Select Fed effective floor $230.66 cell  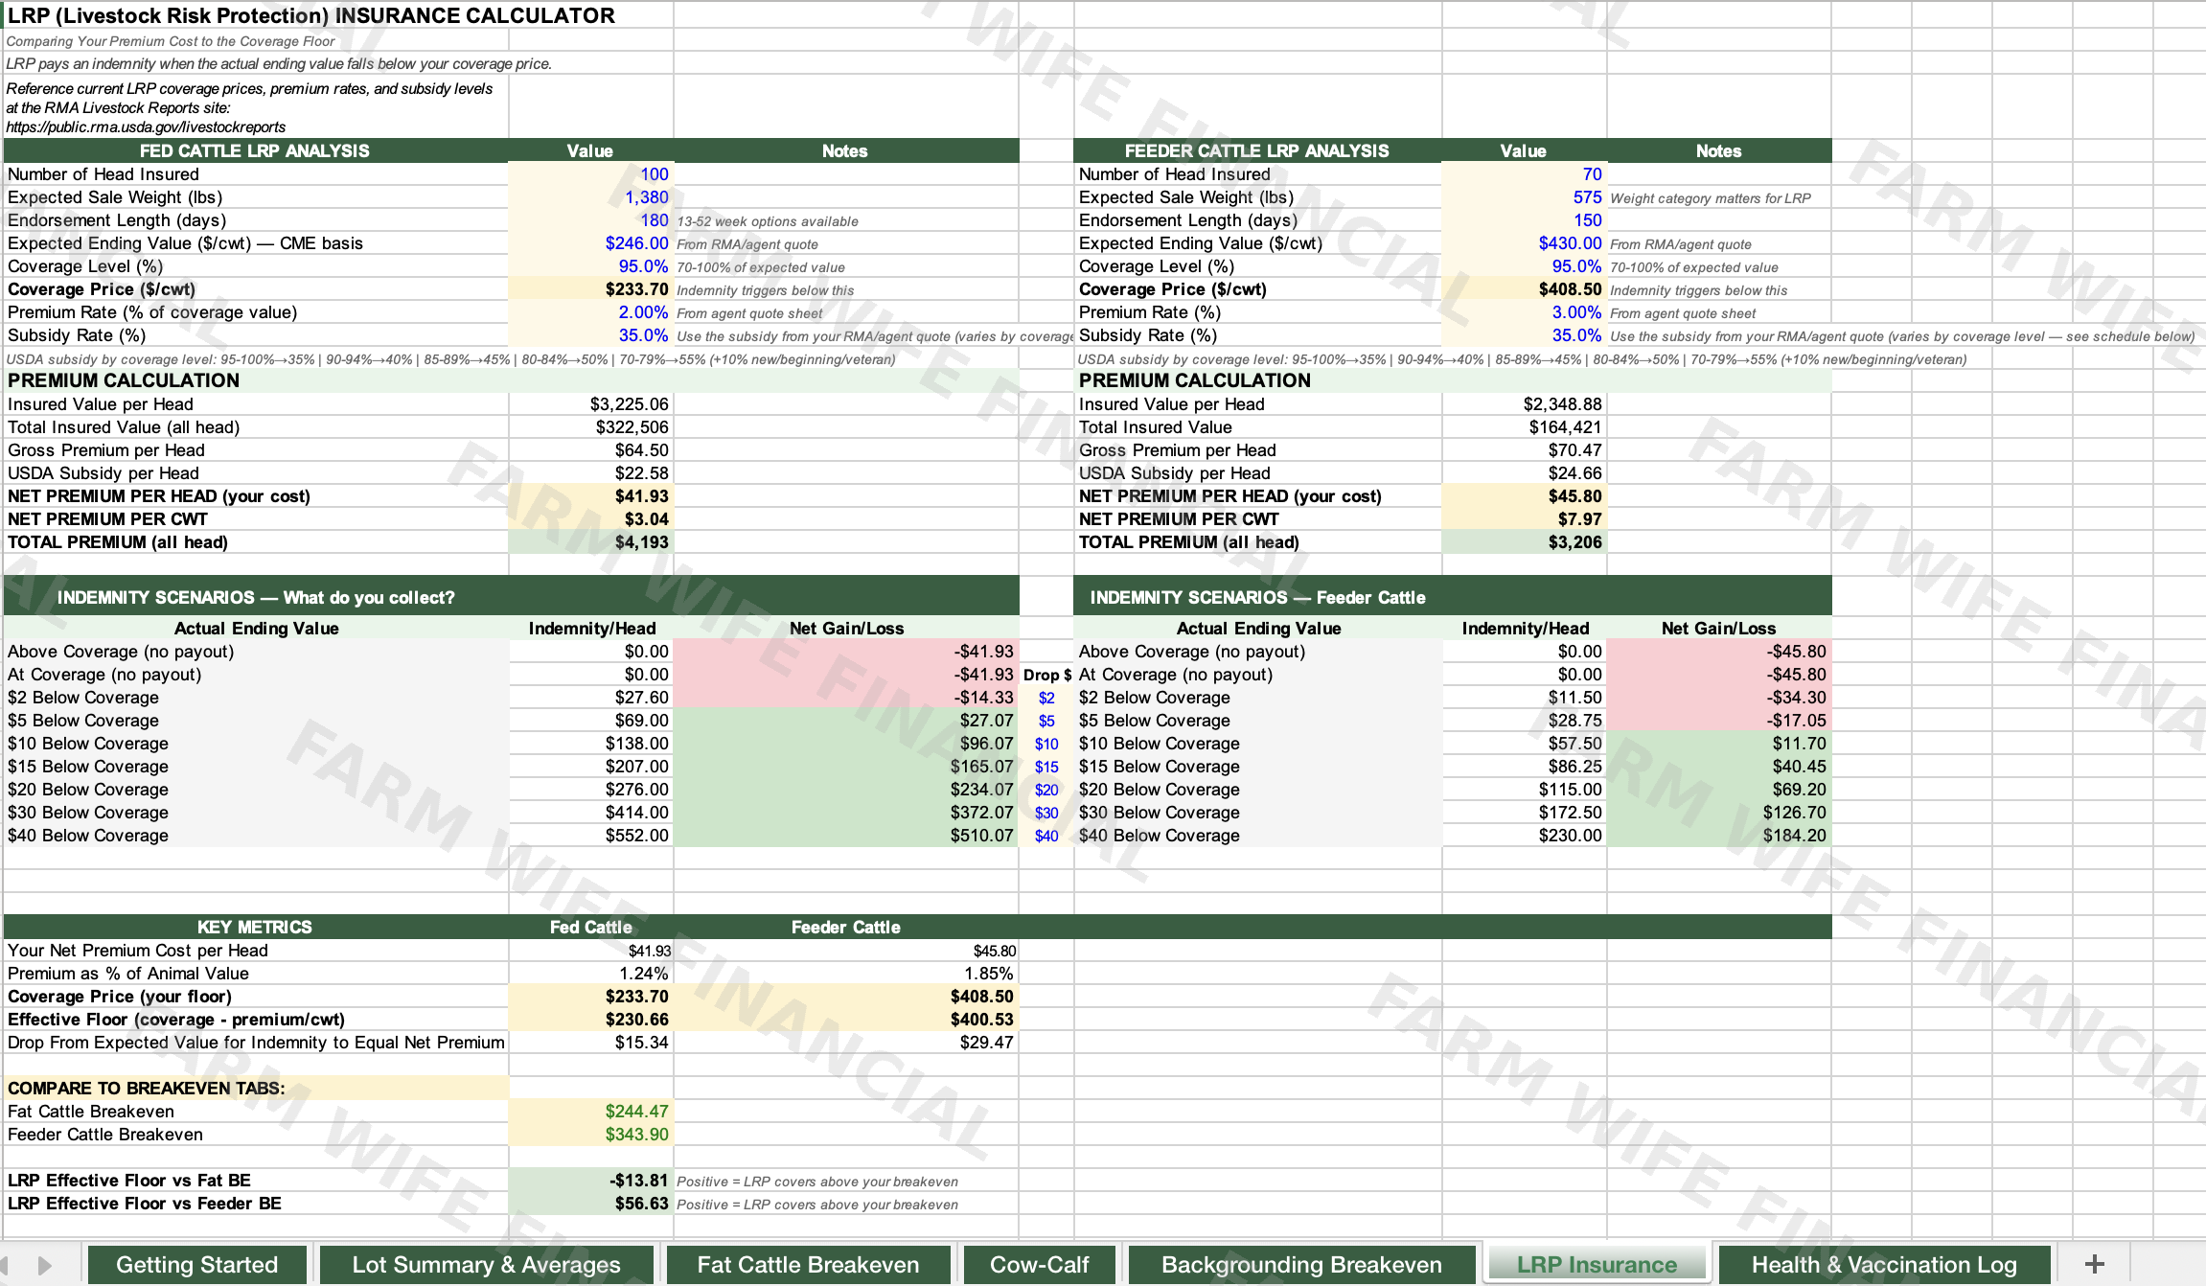pos(591,1020)
